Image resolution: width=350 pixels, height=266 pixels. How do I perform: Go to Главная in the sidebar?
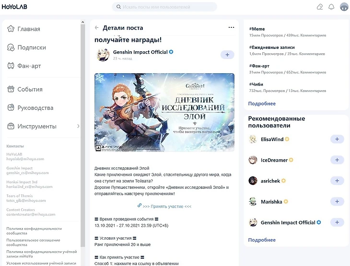pyautogui.click(x=23, y=29)
